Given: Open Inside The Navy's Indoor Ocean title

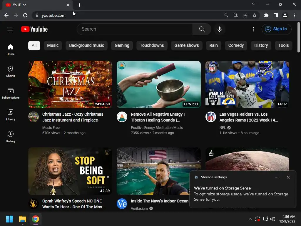Looking at the screenshot, I should click(160, 201).
